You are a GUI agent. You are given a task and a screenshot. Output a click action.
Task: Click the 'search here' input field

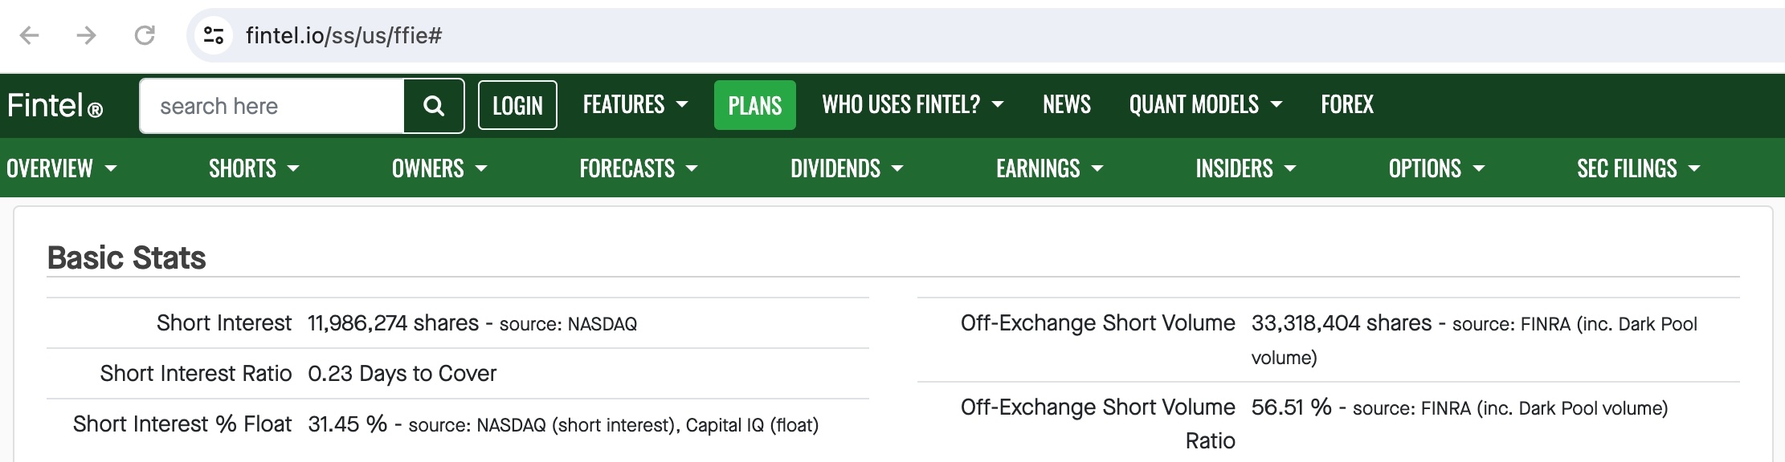[273, 106]
